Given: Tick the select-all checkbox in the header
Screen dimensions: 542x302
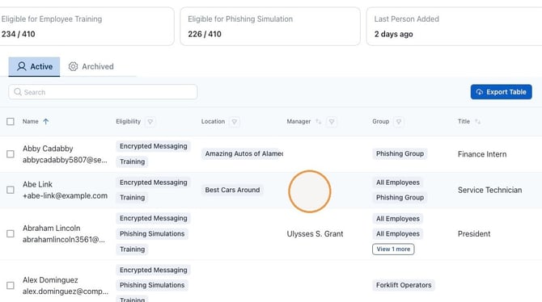Looking at the screenshot, I should pos(11,121).
